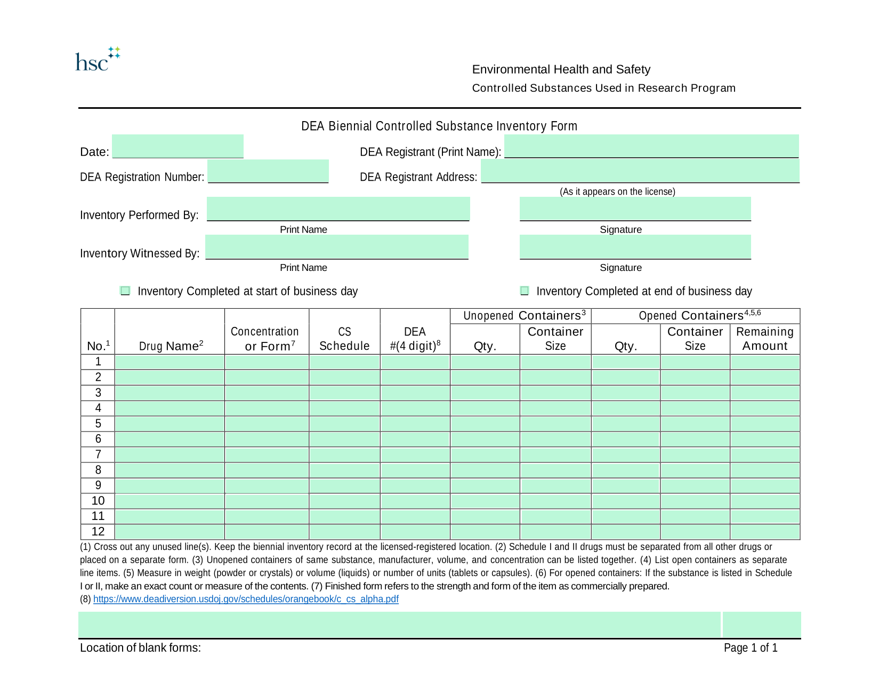Click Opened Qty cell in row 10
879x680 pixels.
point(626,501)
